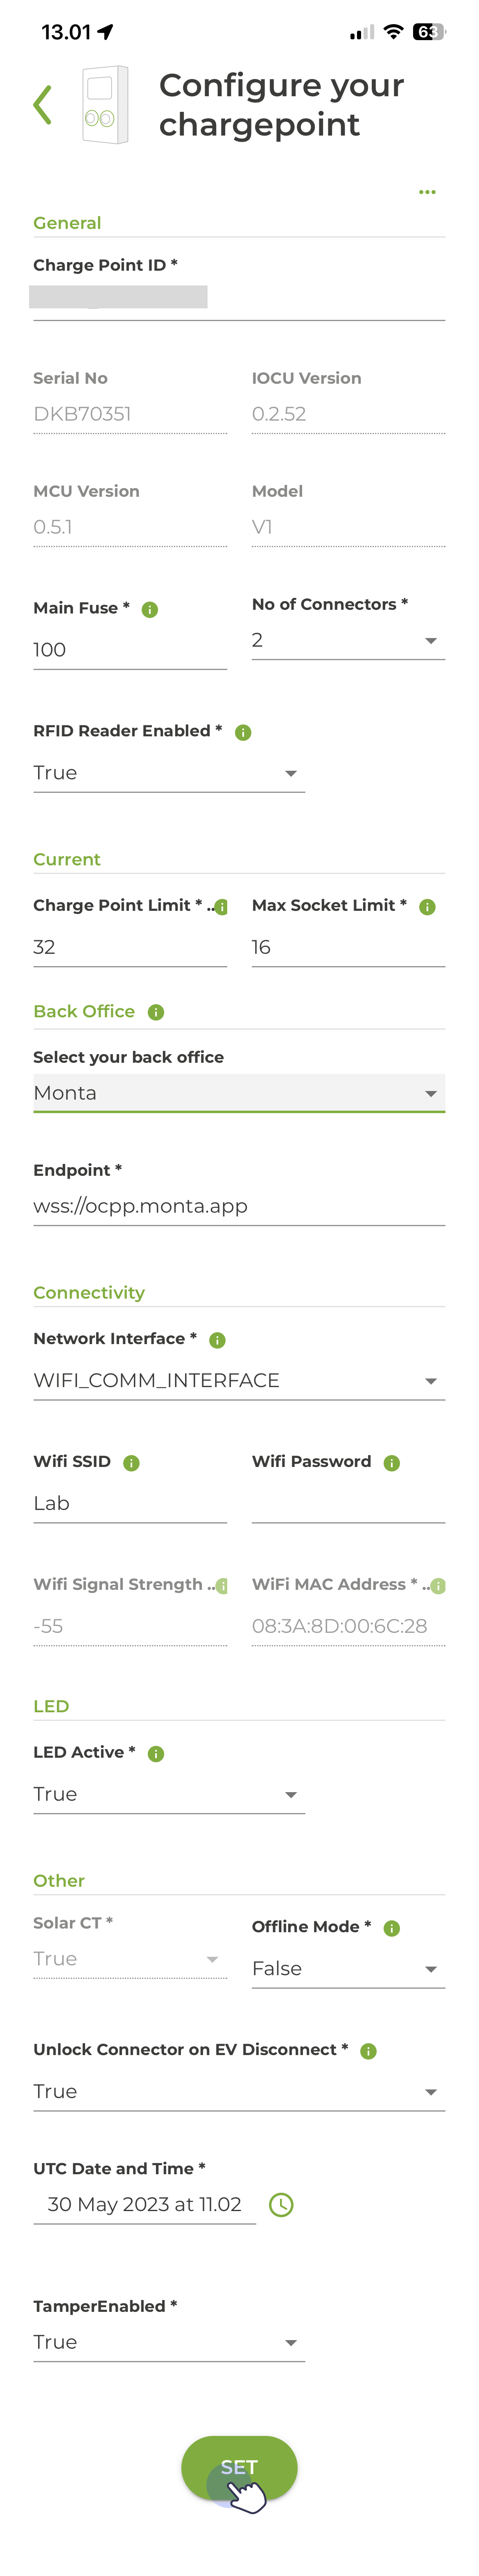This screenshot has width=479, height=2576.
Task: Change the TamperEnabled True/False selector
Action: pyautogui.click(x=169, y=2343)
